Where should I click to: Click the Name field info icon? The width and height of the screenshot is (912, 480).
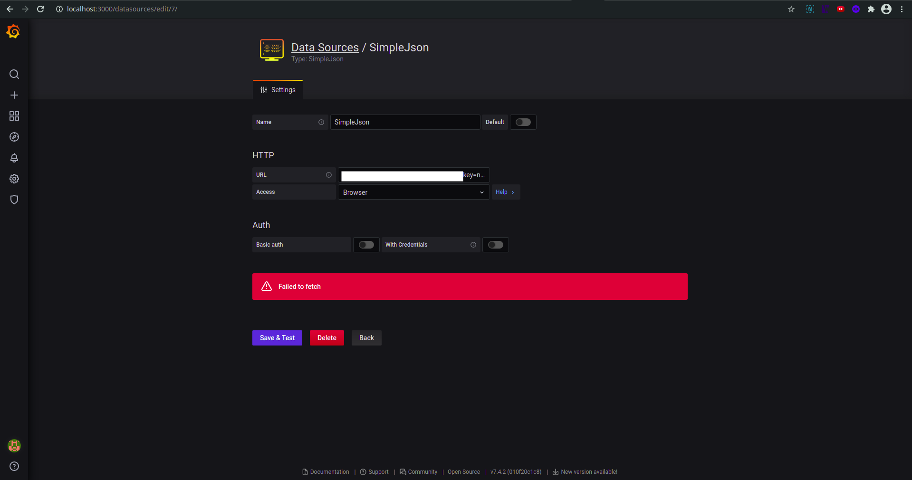(x=321, y=122)
